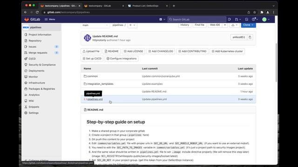Open the user avatar menu
The image size is (298, 167).
click(266, 19)
